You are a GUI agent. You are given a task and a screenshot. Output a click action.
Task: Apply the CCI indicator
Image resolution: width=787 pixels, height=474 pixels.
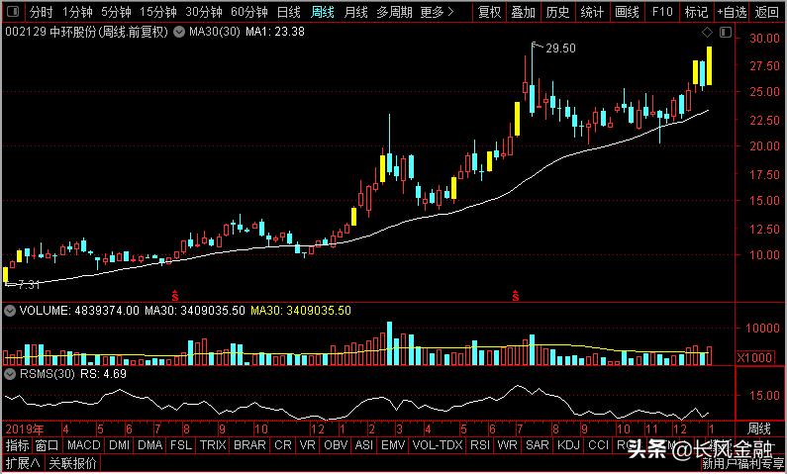[x=598, y=445]
